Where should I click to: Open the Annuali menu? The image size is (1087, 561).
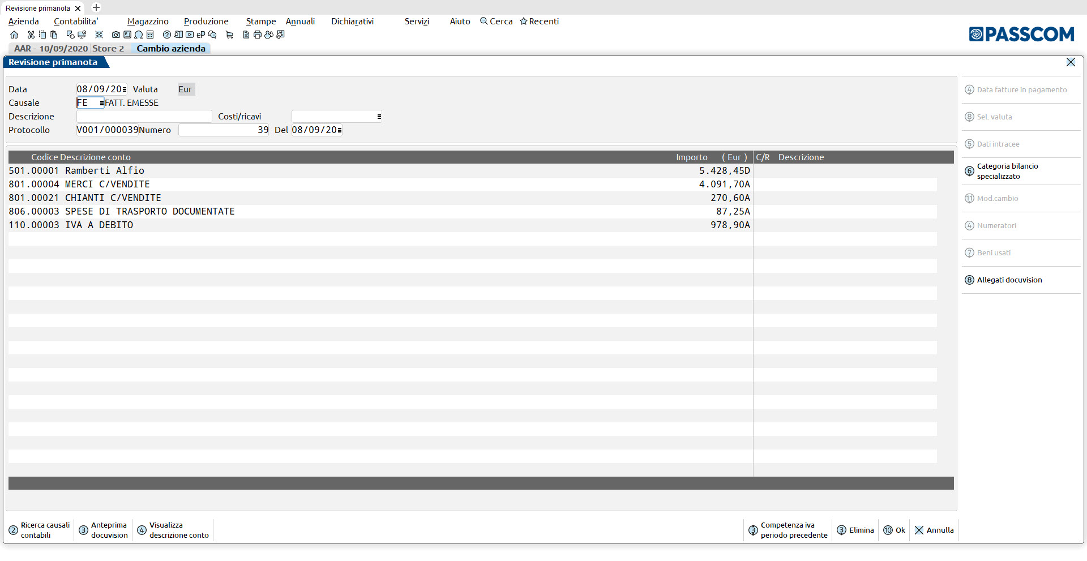(x=300, y=22)
